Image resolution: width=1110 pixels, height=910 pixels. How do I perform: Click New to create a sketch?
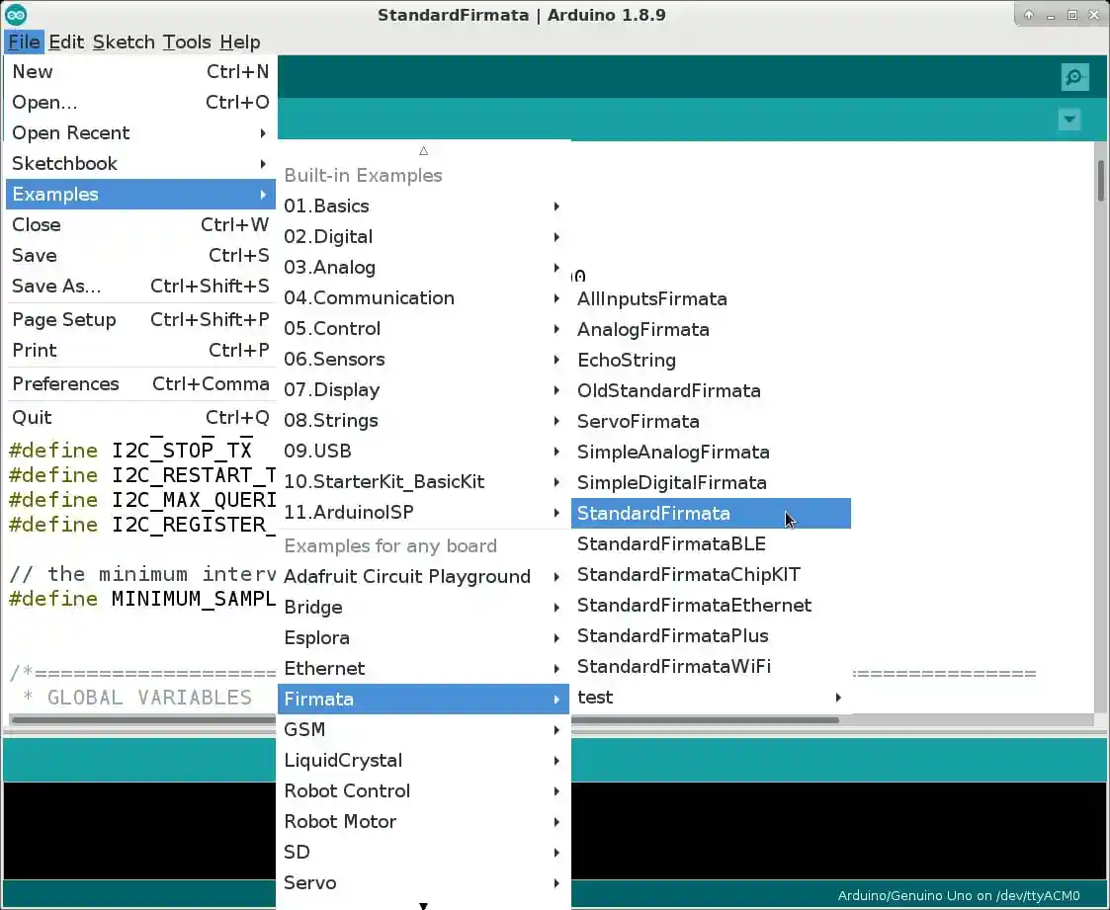point(33,71)
